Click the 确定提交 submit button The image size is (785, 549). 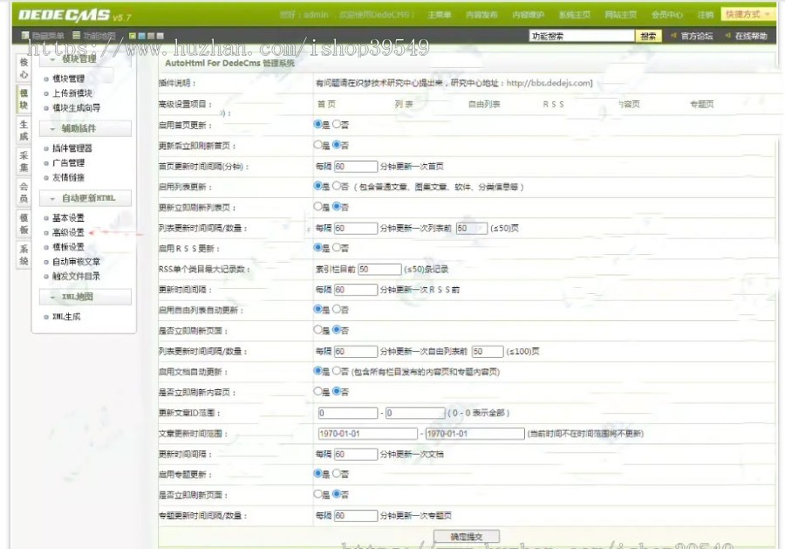pos(466,537)
